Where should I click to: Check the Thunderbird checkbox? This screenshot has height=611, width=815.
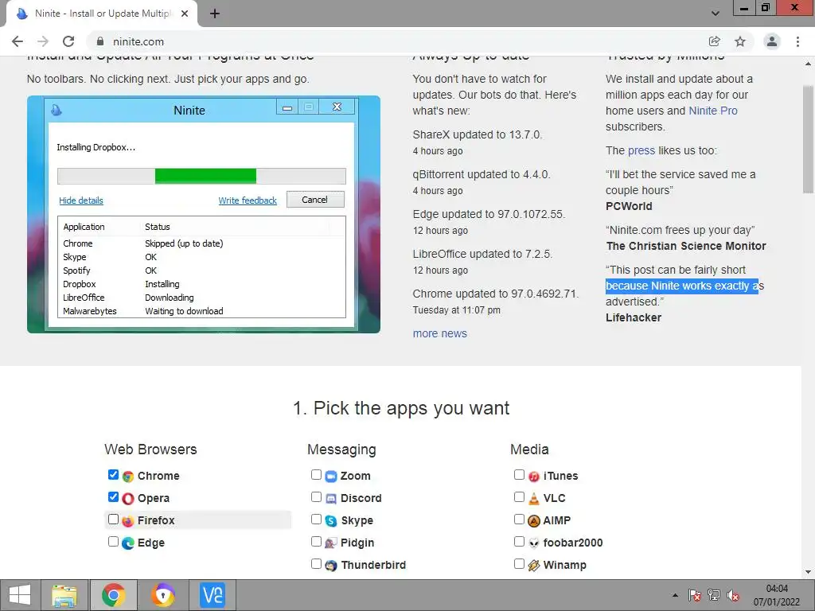(x=316, y=564)
